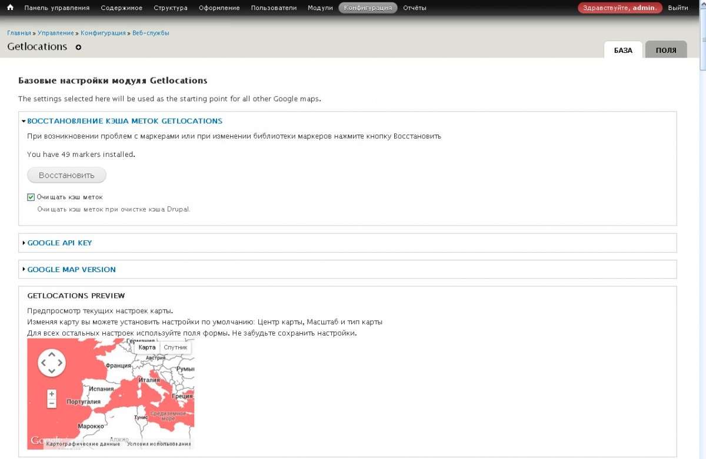Open Пользователи menu item
Viewport: 706px width, 459px height.
[x=274, y=8]
